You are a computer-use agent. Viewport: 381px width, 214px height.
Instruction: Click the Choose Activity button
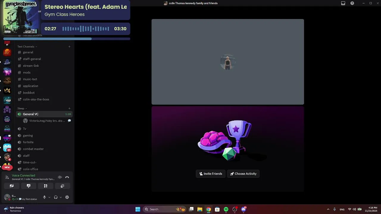pos(243,174)
